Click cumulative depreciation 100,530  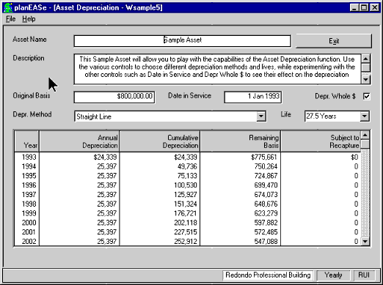(186, 185)
